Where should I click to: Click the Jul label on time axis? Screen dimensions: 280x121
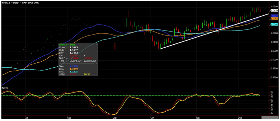27,118
